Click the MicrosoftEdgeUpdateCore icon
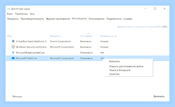Viewport: 175px width, 107px height. 13,52
